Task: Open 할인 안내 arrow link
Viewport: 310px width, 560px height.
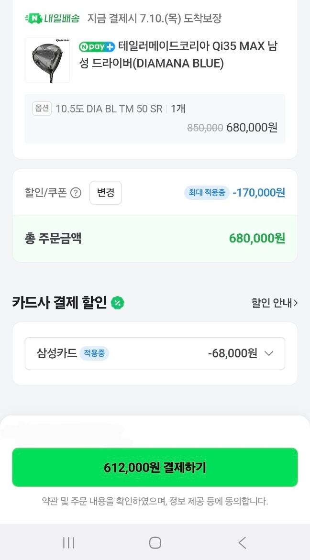Action: tap(274, 303)
